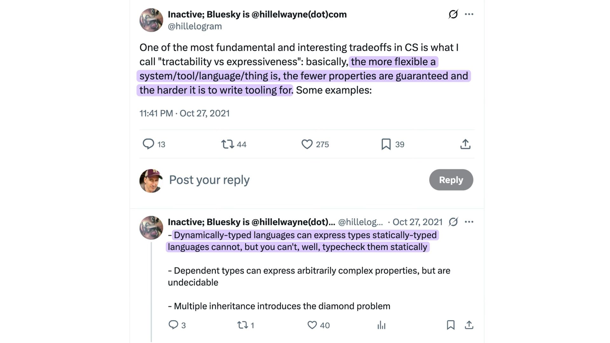This screenshot has height=343, width=610.
Task: Repost the main tweet with 44 reposts
Action: (228, 144)
